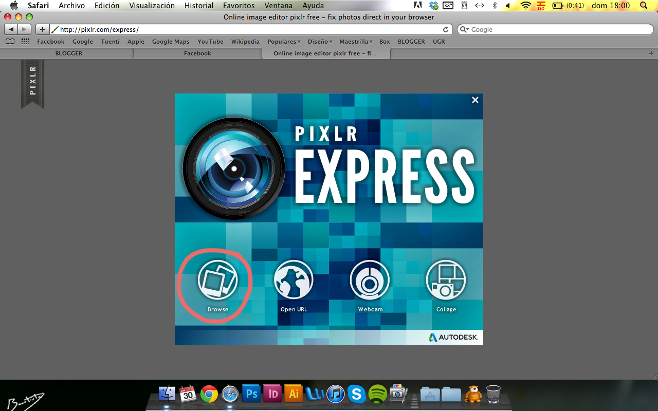Viewport: 658px width, 411px height.
Task: Open the Adobe menu bar icon
Action: (418, 6)
